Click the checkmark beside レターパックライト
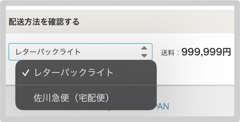Screen dimensions: 240x122 click(x=26, y=73)
